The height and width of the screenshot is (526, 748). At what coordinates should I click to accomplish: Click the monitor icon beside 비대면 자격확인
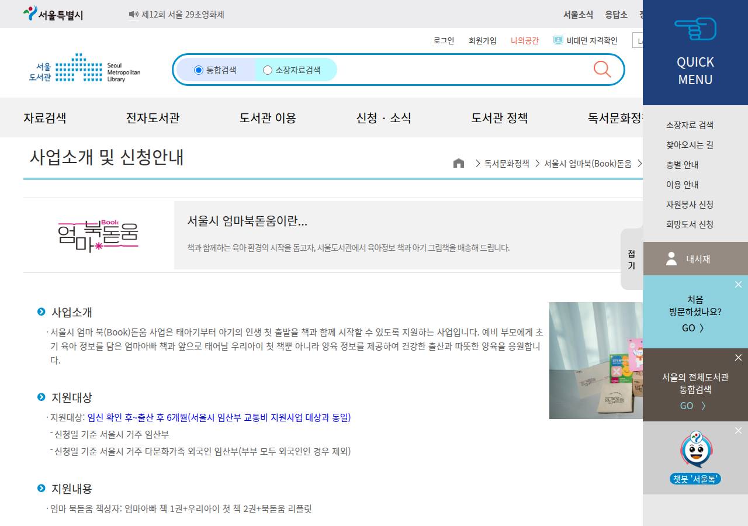[x=558, y=40]
